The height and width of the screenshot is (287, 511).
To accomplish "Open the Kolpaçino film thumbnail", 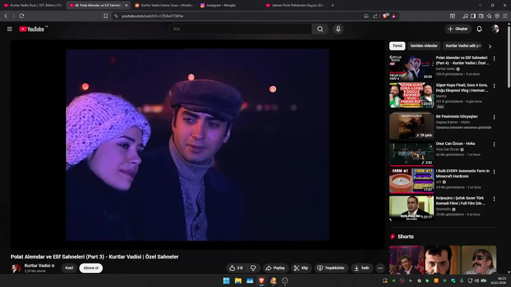I will [x=412, y=208].
